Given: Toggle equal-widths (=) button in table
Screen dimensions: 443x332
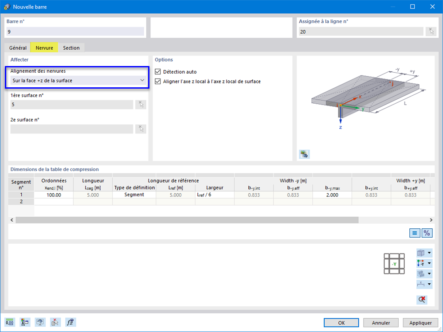Looking at the screenshot, I should click(415, 233).
